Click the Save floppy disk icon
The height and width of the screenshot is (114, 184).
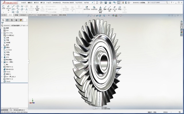pos(105,2)
